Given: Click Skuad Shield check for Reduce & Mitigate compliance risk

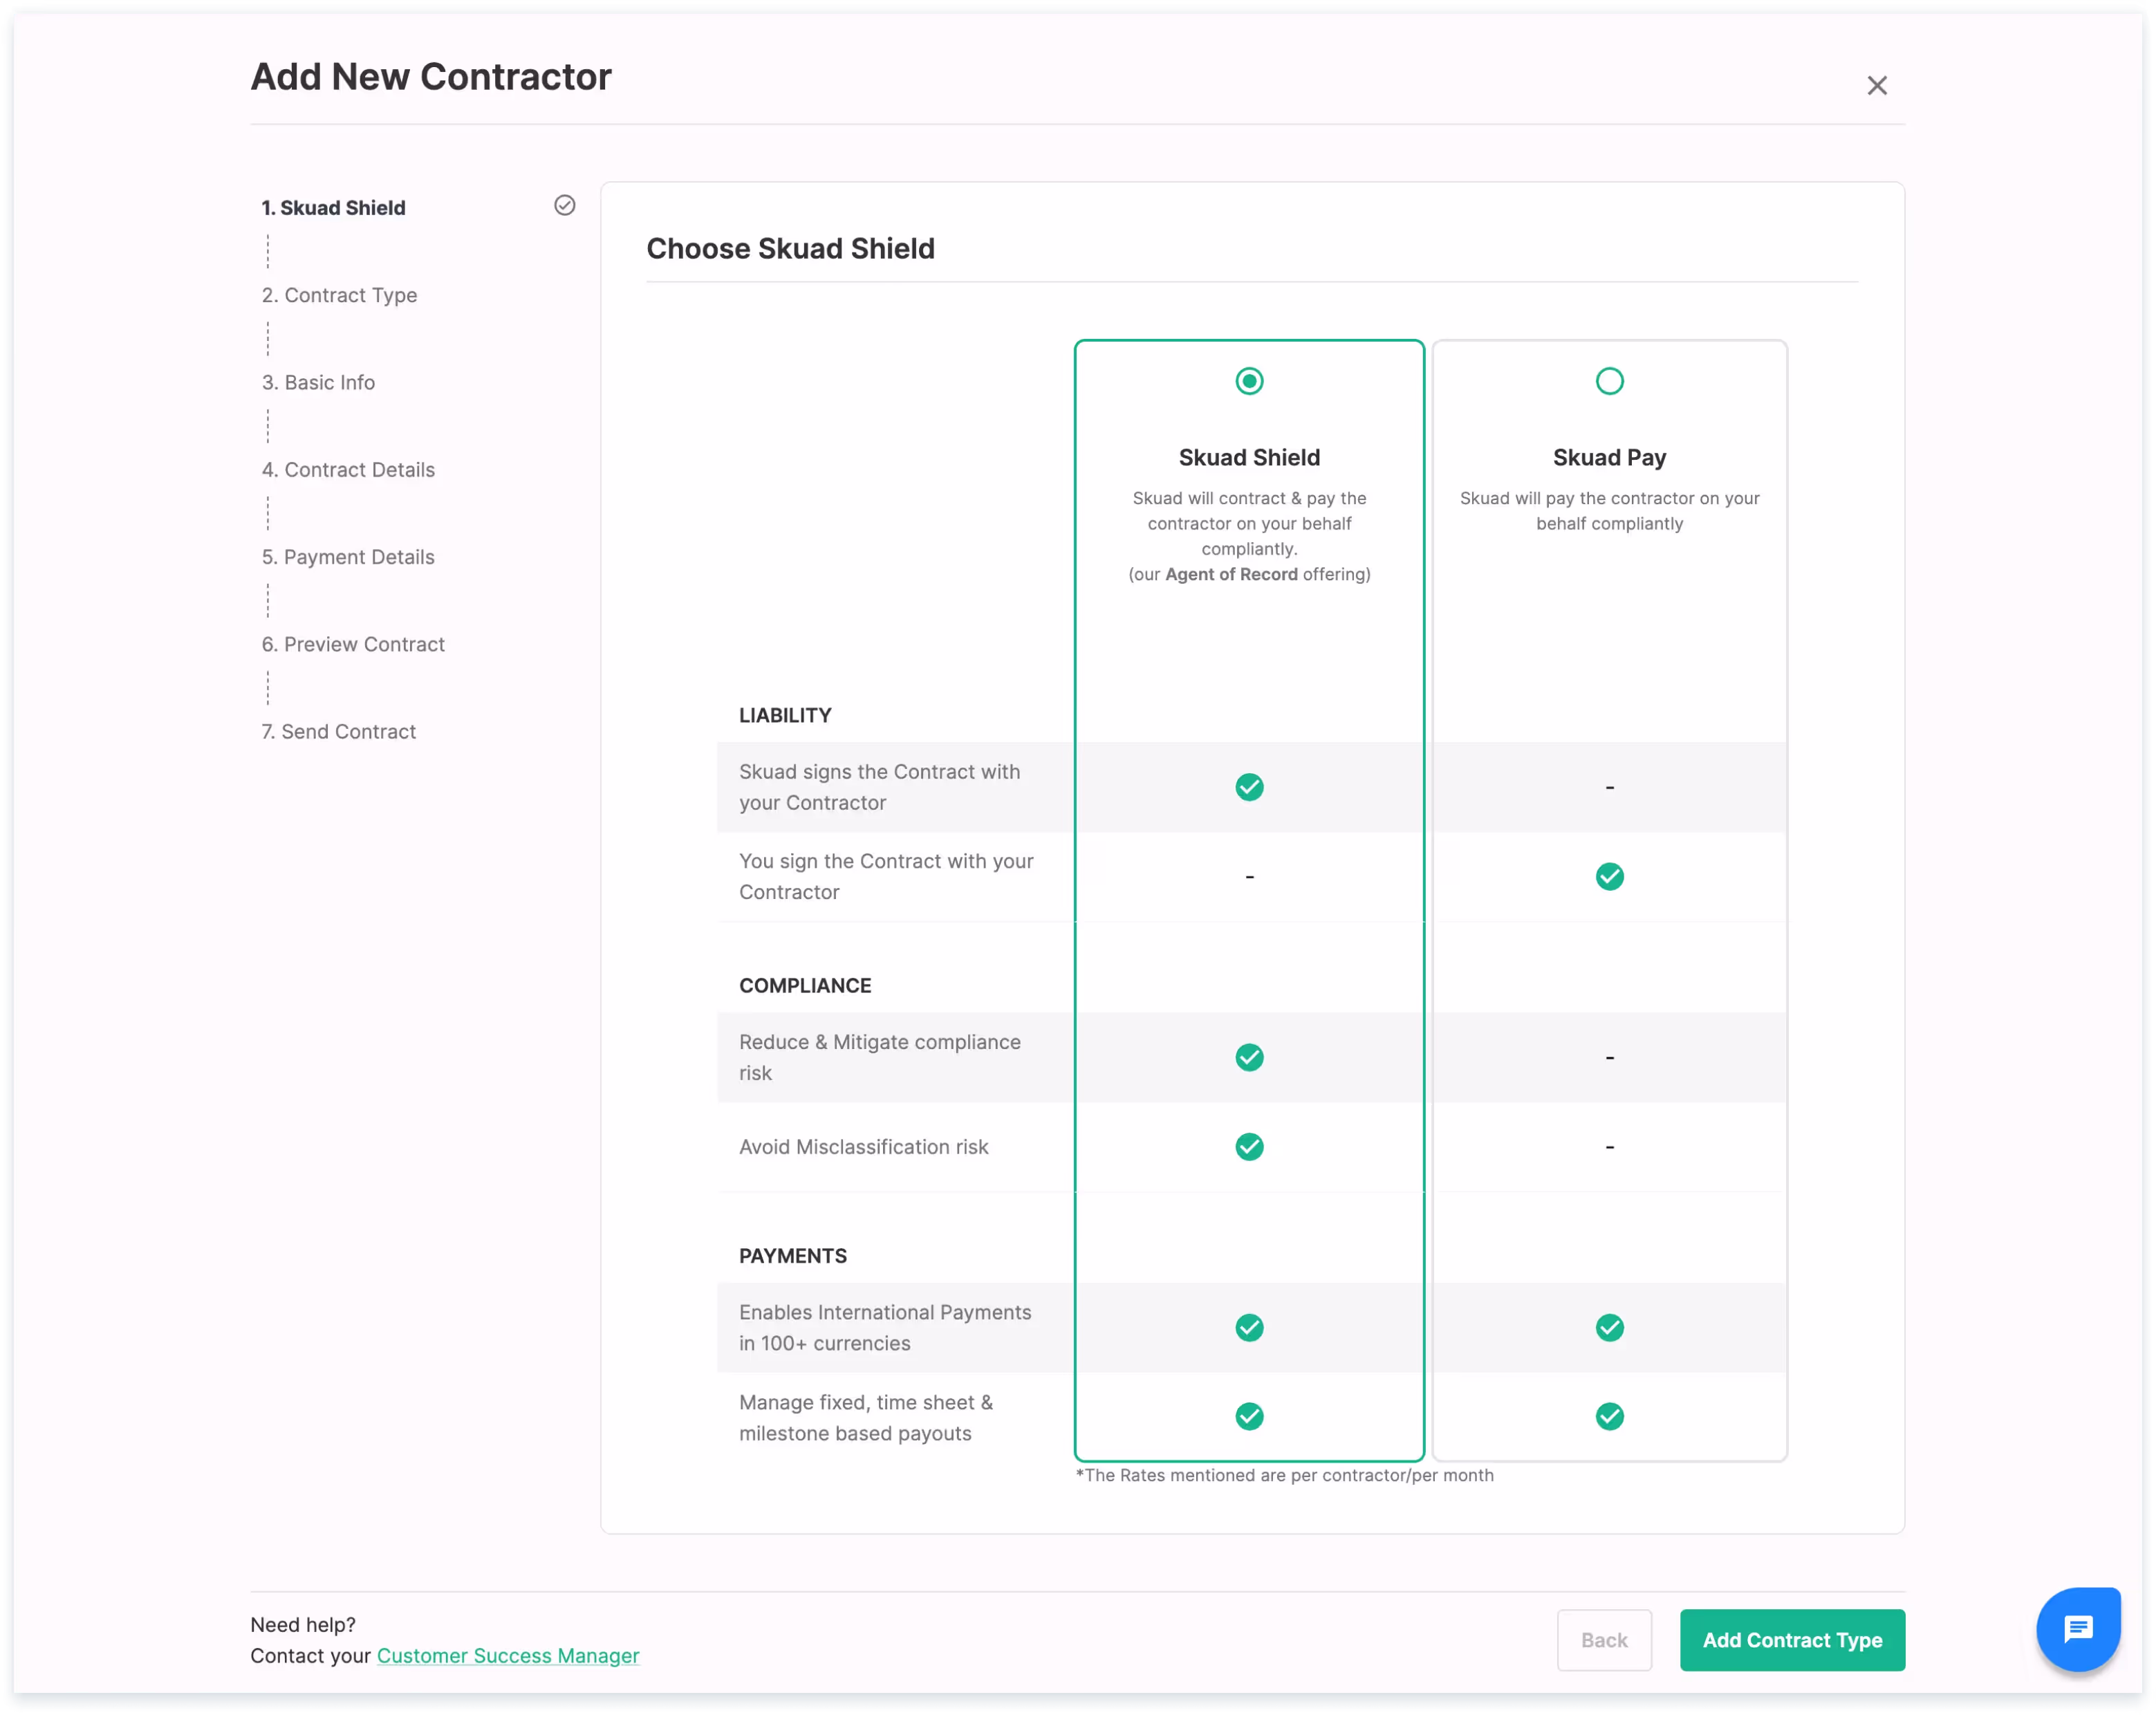Looking at the screenshot, I should click(1249, 1057).
